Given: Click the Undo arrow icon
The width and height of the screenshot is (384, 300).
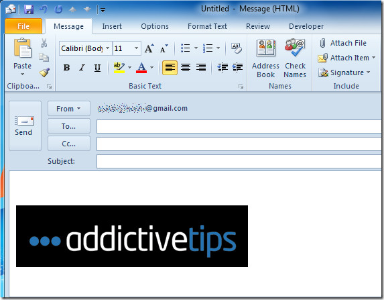Looking at the screenshot, I should [x=44, y=9].
